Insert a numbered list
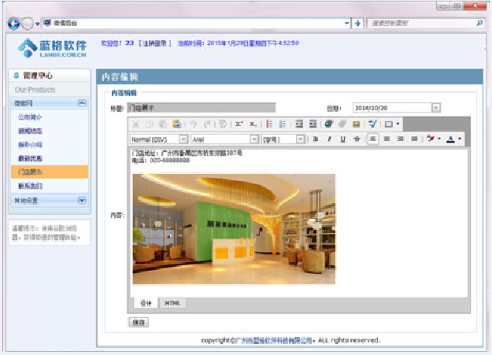Viewport: 492px width, 355px height. [269, 124]
